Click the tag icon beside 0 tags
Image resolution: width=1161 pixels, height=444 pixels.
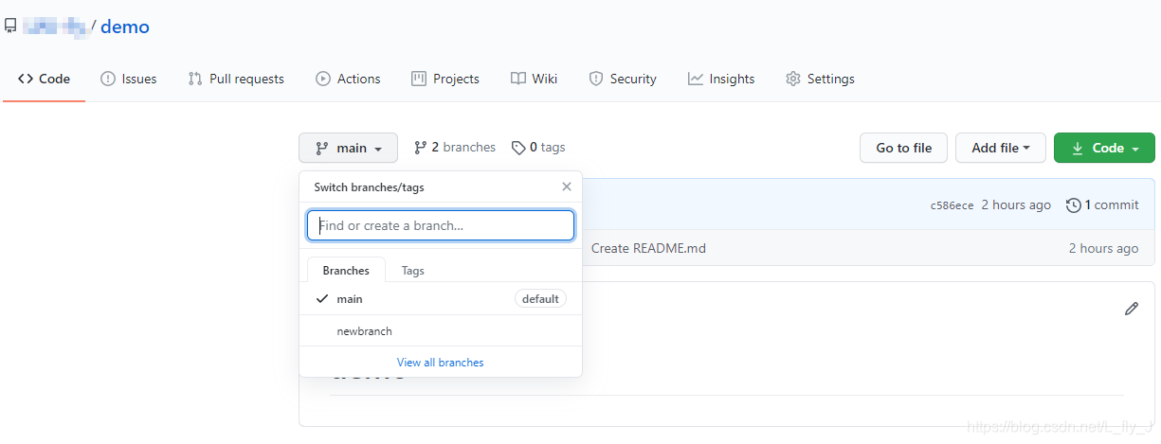tap(518, 148)
